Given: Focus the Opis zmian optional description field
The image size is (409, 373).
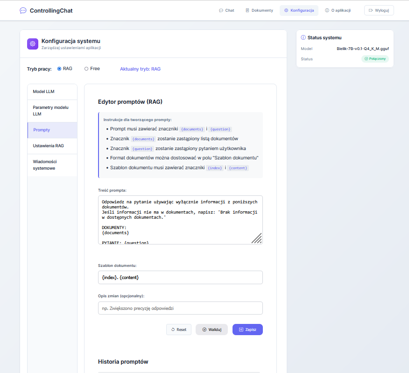Looking at the screenshot, I should 180,308.
